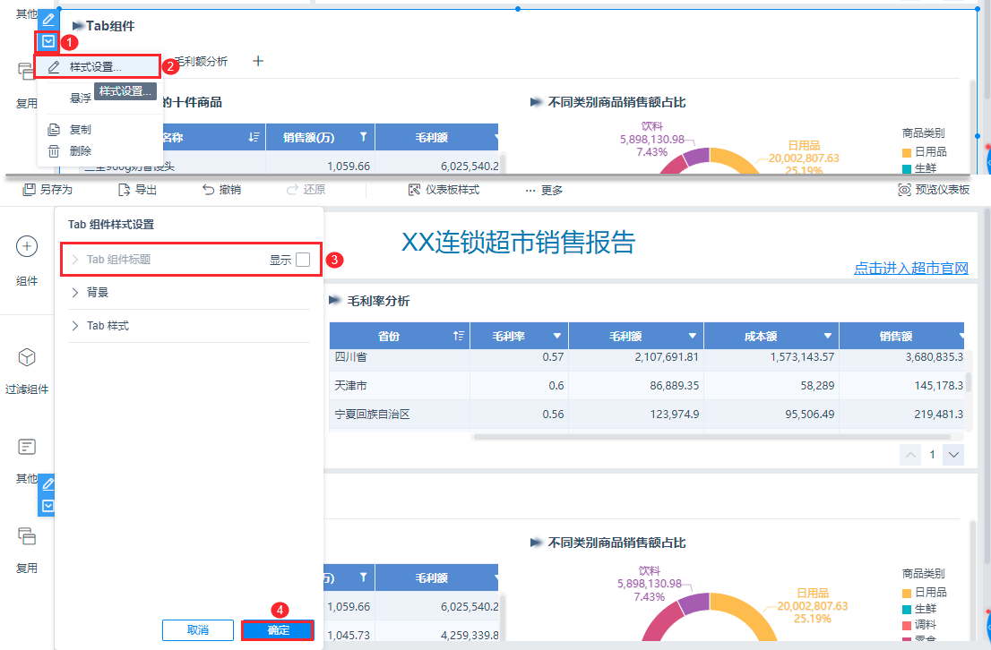Click the 复用 sidebar icon in lower screenshot
The image size is (991, 650).
pyautogui.click(x=27, y=535)
